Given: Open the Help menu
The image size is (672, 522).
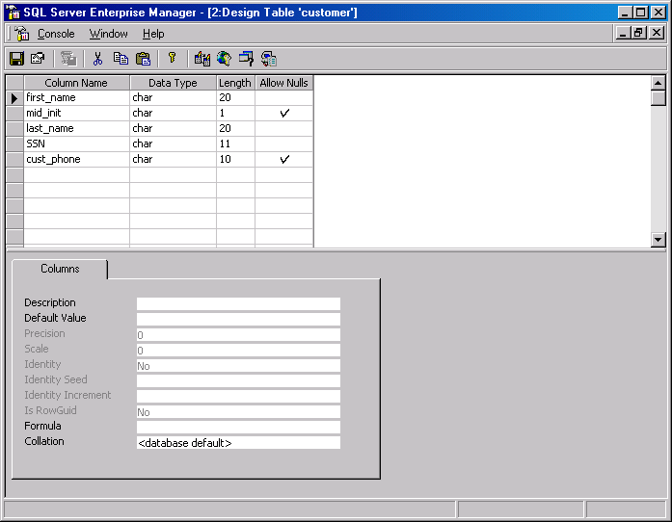Looking at the screenshot, I should [153, 34].
